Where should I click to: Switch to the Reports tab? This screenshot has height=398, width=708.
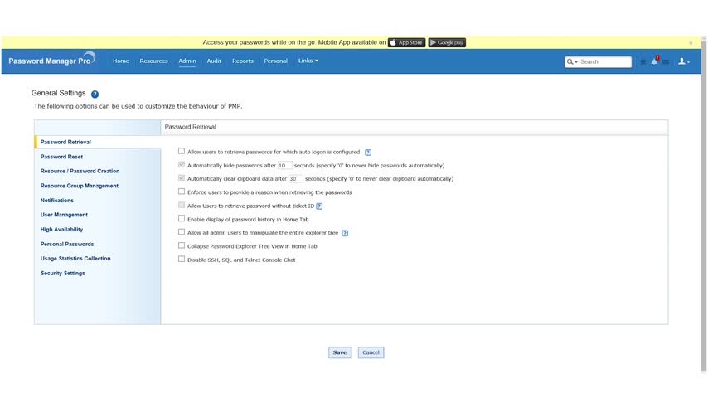coord(242,61)
